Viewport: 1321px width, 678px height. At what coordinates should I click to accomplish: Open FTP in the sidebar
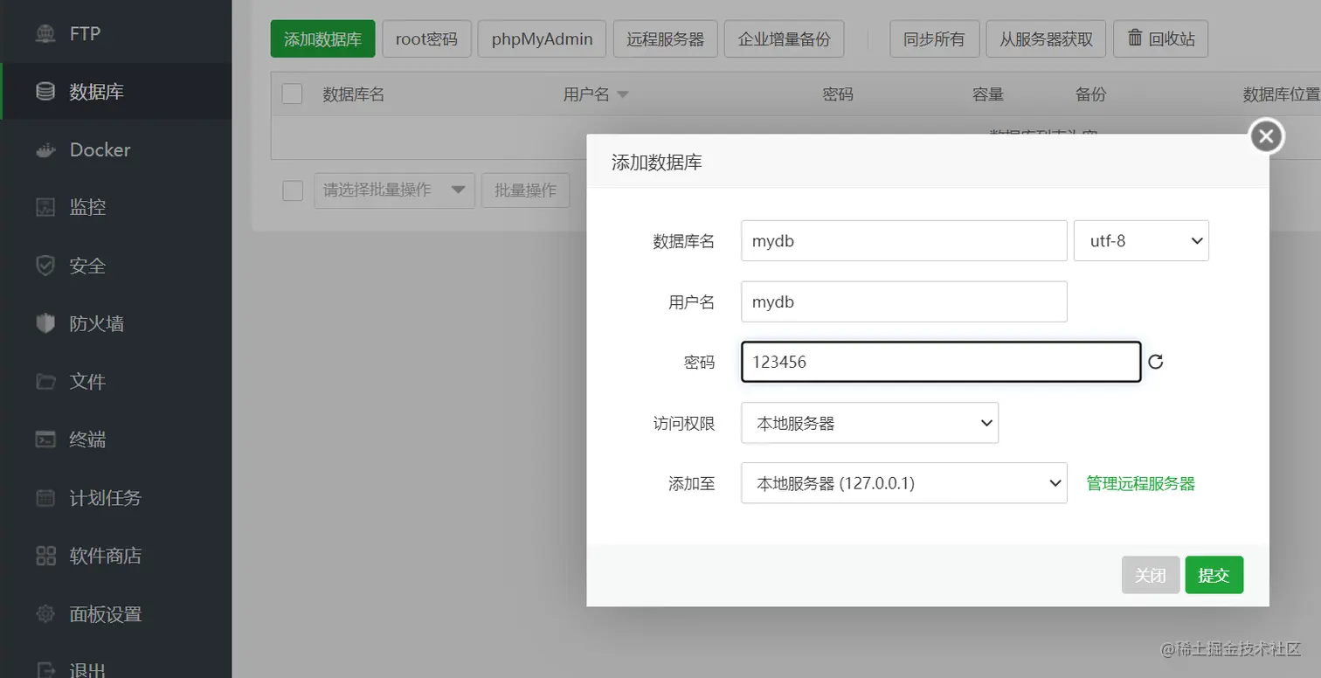[x=116, y=33]
